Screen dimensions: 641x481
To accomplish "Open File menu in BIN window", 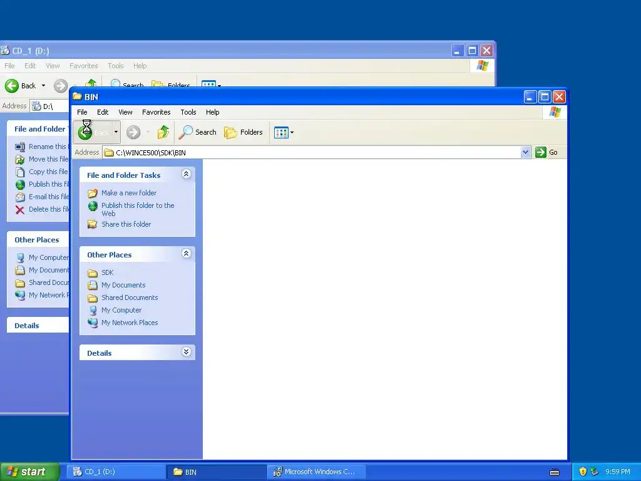I will 82,112.
